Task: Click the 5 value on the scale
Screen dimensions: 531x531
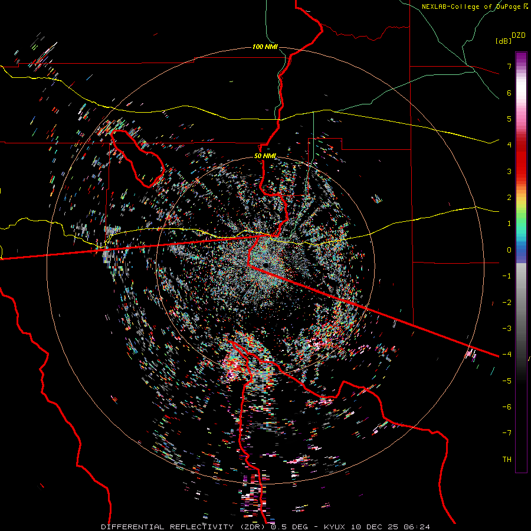Action: 509,119
